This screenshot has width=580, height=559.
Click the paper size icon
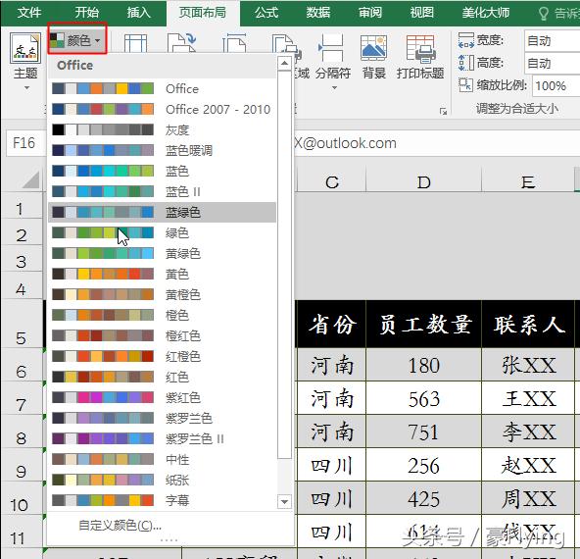click(234, 43)
